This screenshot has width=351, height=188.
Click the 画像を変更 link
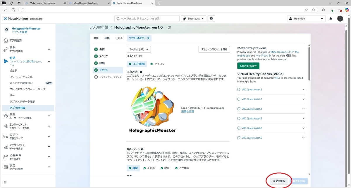[187, 112]
